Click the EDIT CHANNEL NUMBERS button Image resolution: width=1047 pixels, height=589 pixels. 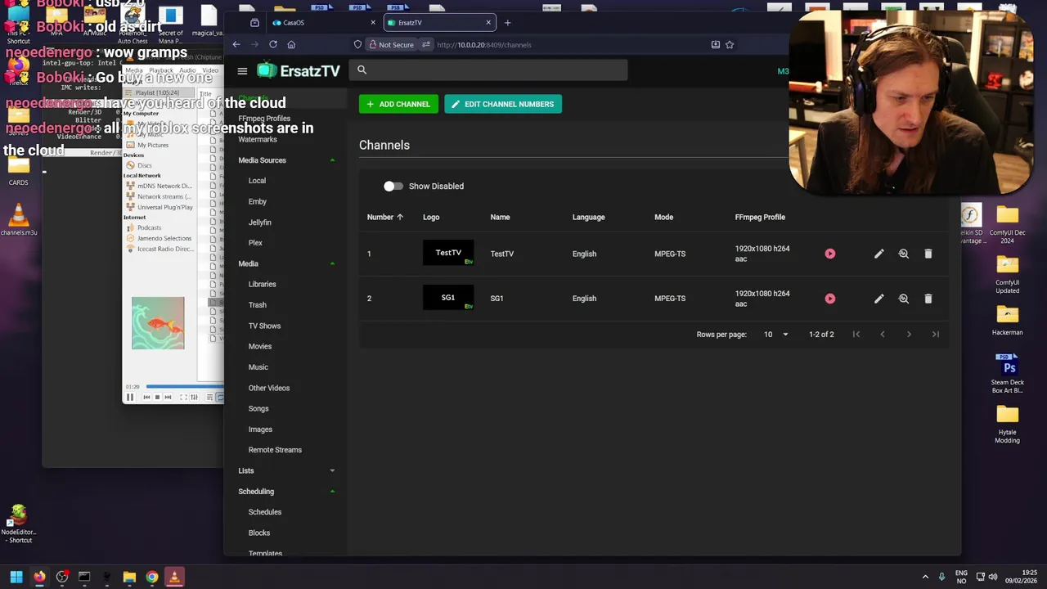503,104
